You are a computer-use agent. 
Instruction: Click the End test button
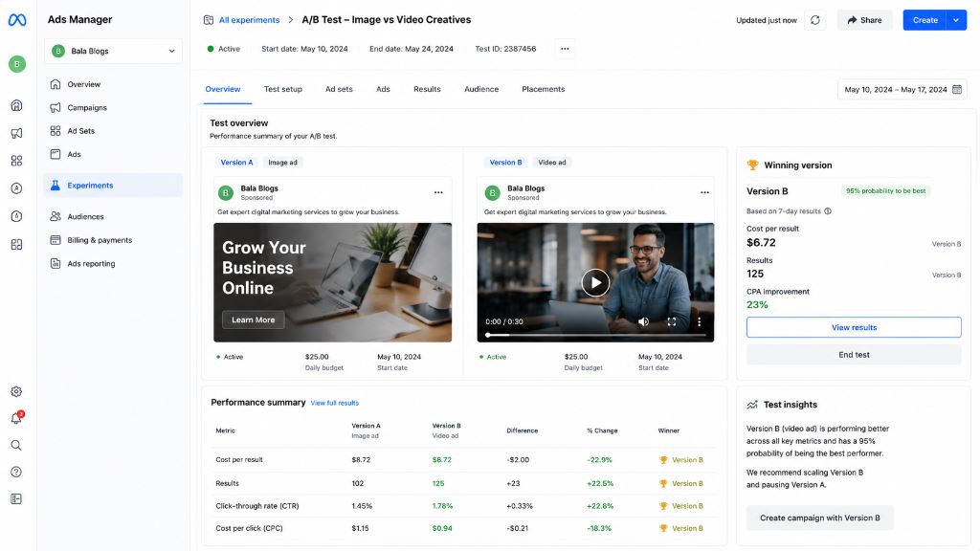[854, 355]
